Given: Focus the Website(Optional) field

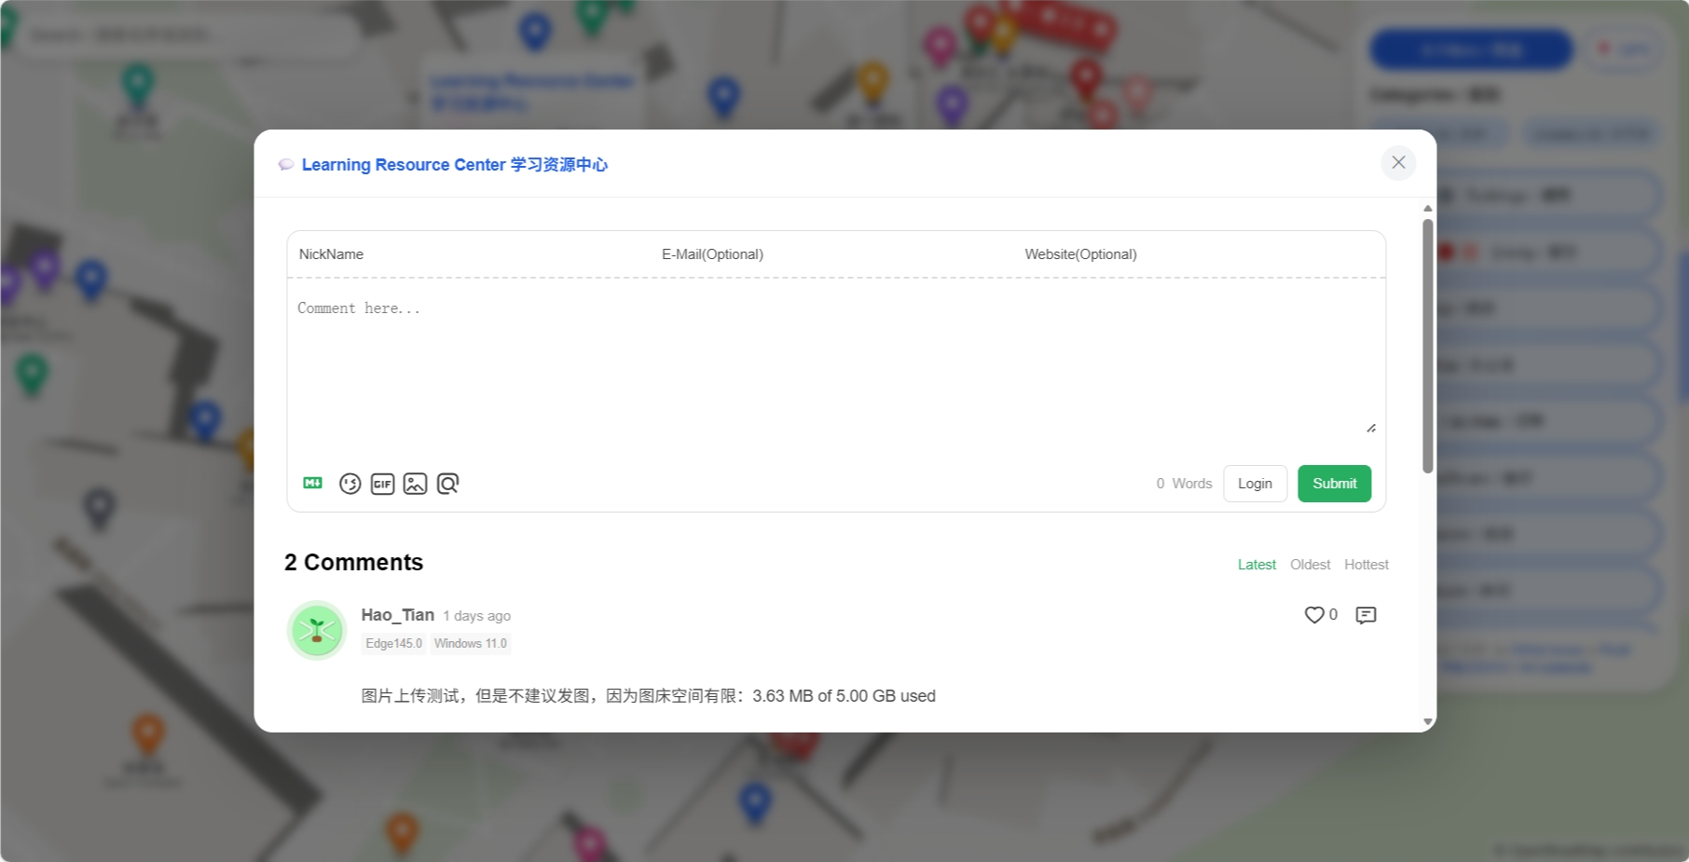Looking at the screenshot, I should pos(1199,254).
